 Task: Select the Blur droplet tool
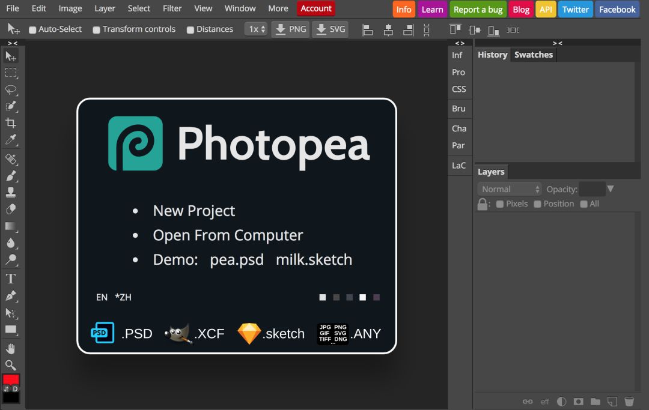tap(11, 243)
